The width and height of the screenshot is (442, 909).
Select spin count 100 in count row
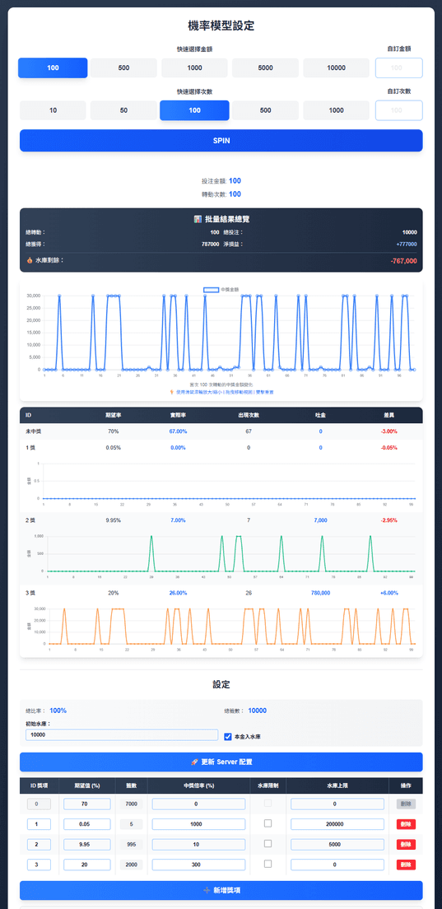point(194,110)
